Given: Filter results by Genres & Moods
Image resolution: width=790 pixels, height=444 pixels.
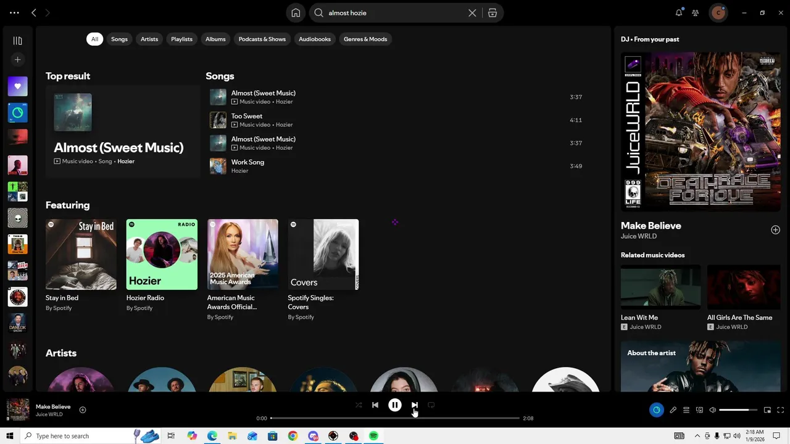Looking at the screenshot, I should click(365, 39).
